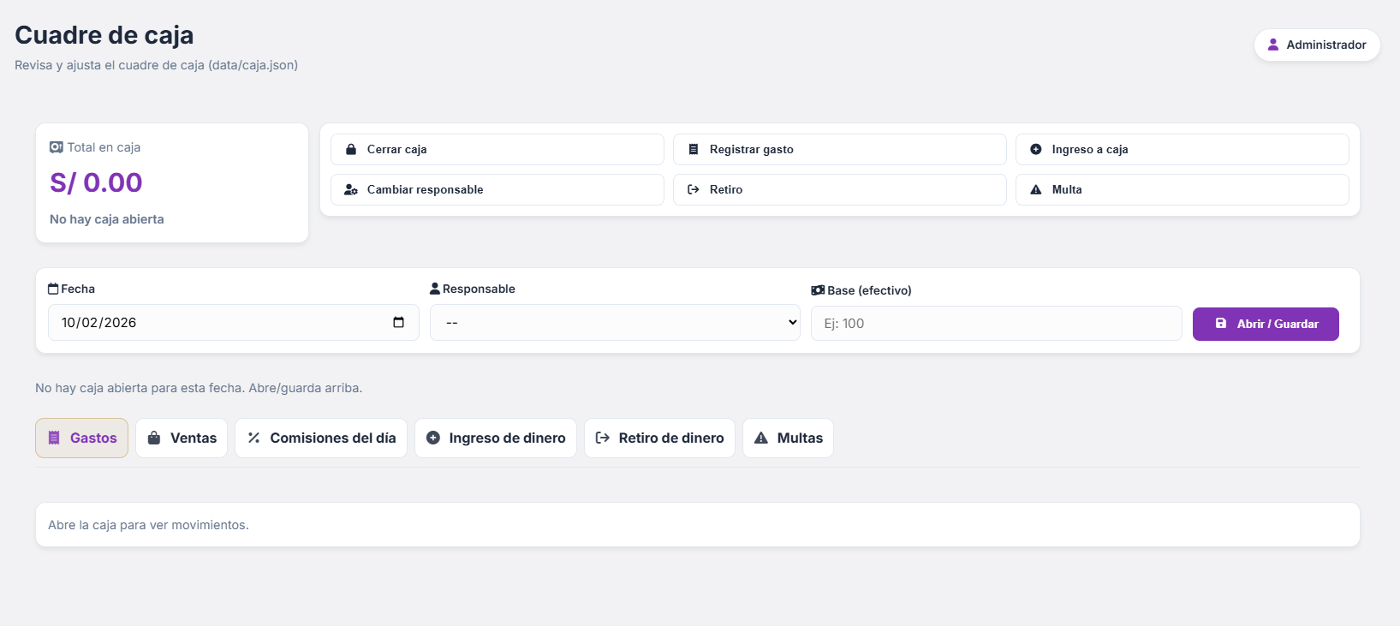This screenshot has width=1400, height=626.
Task: Click the floppy disk save icon
Action: [1221, 324]
